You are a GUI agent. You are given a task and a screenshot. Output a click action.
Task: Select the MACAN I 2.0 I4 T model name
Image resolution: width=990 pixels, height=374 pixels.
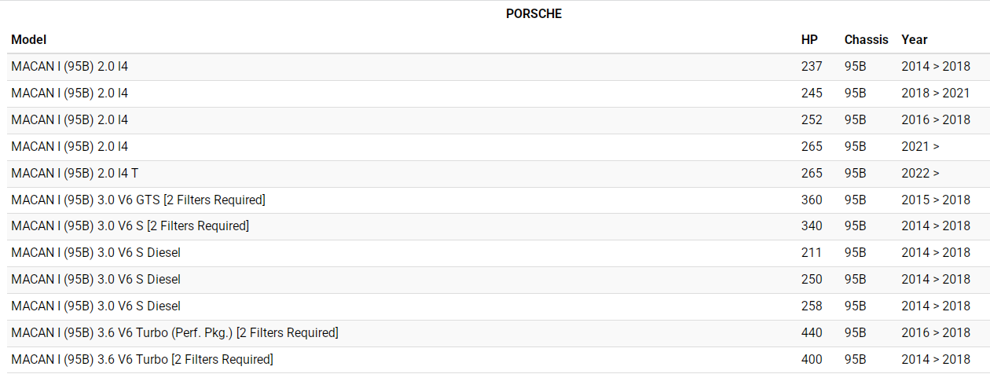click(x=75, y=173)
